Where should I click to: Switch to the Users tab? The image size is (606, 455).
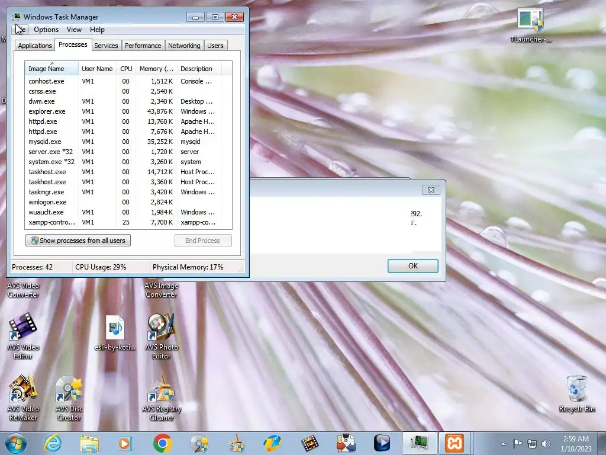coord(215,46)
